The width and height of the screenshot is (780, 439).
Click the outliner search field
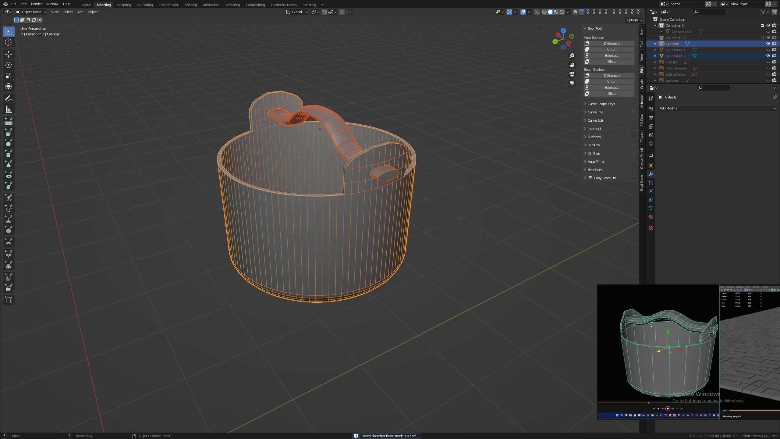coord(710,12)
